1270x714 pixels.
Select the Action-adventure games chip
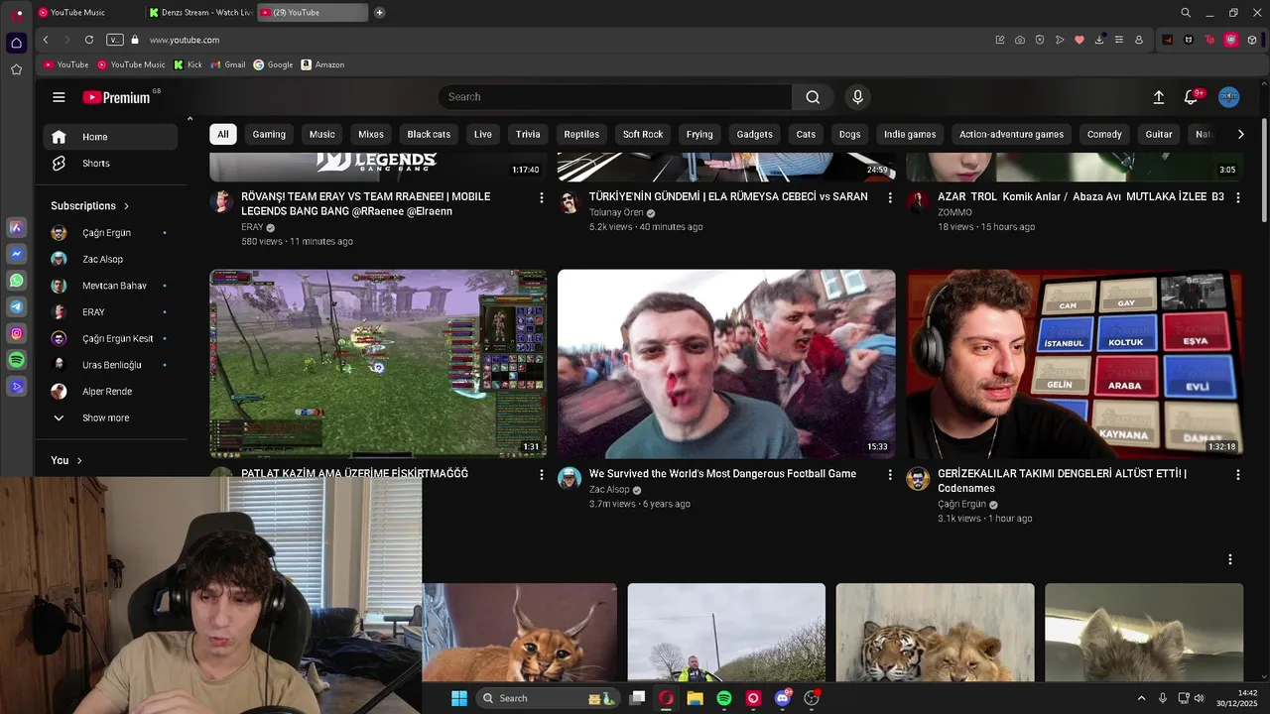coord(1011,134)
